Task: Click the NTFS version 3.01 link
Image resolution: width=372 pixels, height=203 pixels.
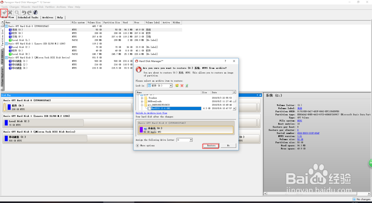Action: pyautogui.click(x=299, y=136)
